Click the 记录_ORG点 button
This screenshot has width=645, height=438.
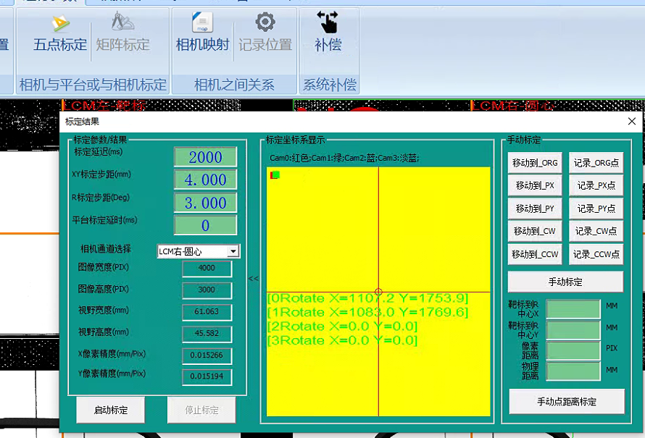point(596,163)
